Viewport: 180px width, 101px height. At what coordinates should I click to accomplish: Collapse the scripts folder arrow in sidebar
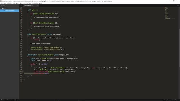(x=1, y=8)
